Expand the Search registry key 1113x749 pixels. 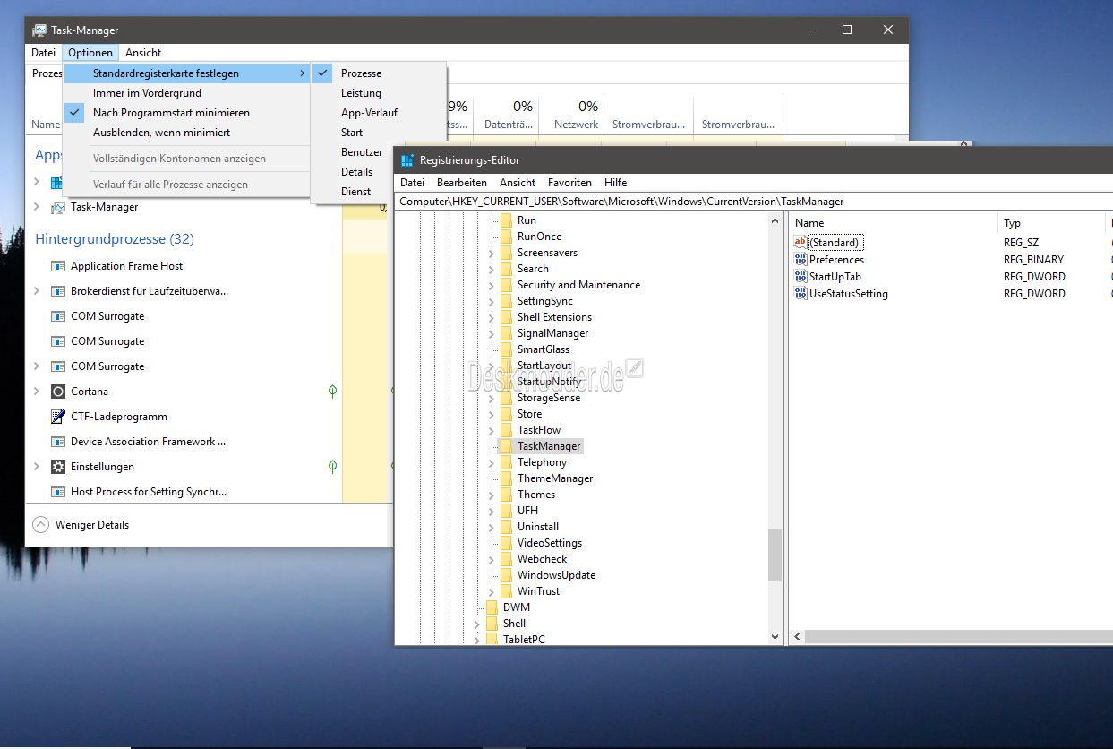492,270
